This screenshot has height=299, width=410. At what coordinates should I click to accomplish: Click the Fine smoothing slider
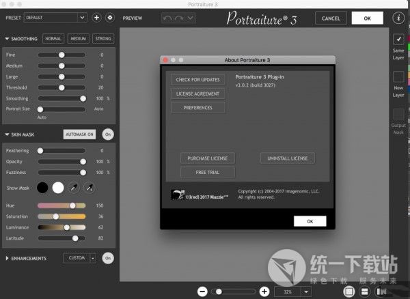click(61, 55)
